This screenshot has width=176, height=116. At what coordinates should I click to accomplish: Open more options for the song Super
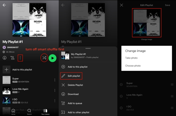pos(55,80)
